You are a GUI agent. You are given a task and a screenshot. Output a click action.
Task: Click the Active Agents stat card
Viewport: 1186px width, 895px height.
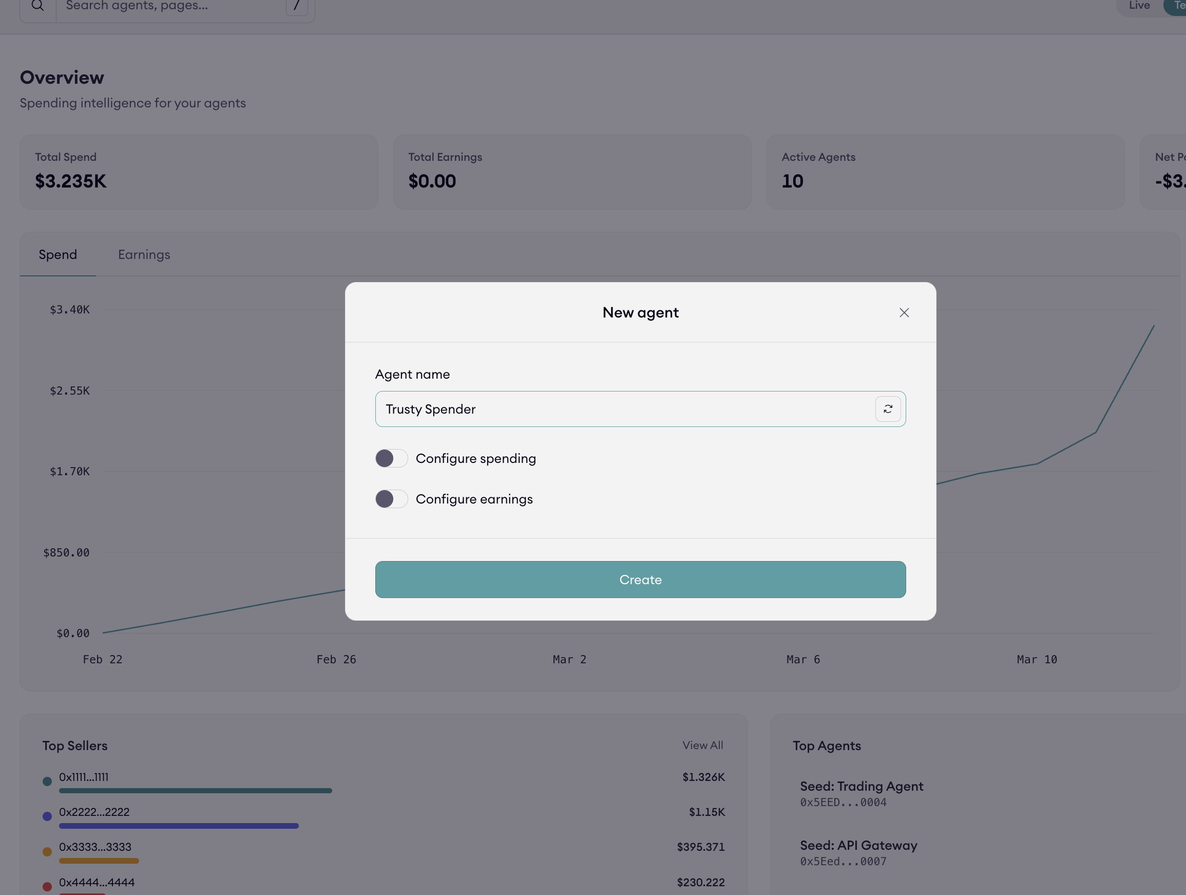click(945, 172)
